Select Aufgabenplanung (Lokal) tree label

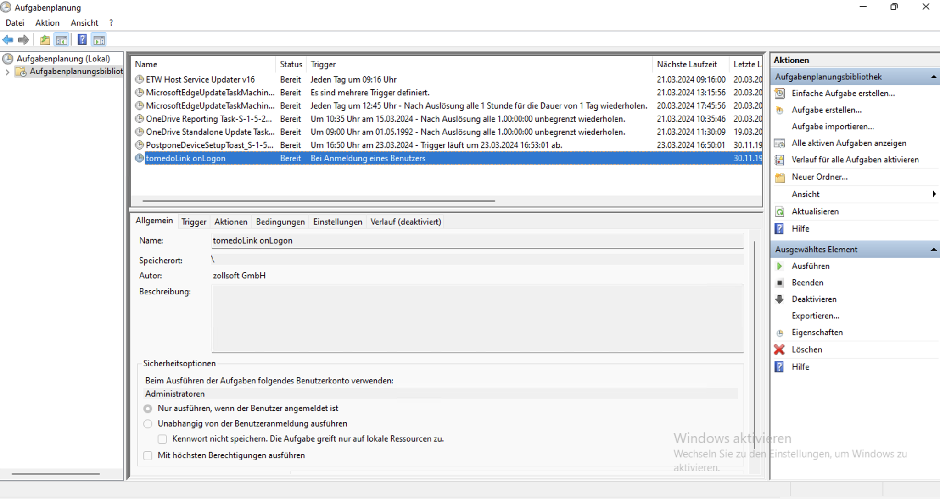tap(63, 59)
